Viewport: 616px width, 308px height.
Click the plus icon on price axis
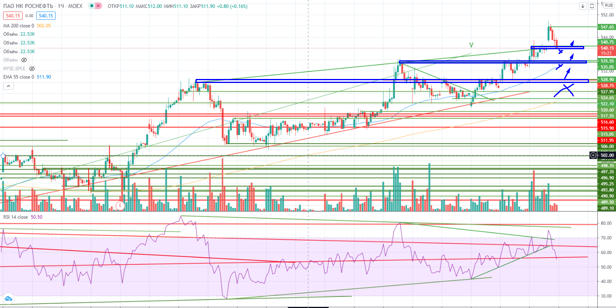coord(593,155)
